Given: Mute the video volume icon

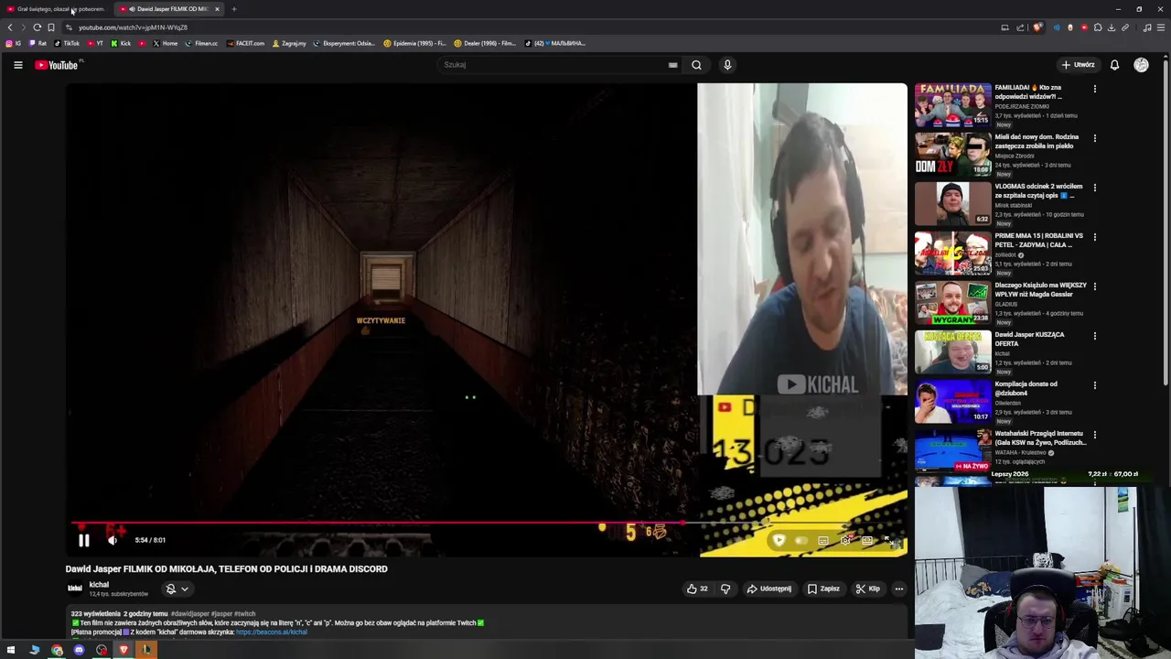Looking at the screenshot, I should 113,540.
